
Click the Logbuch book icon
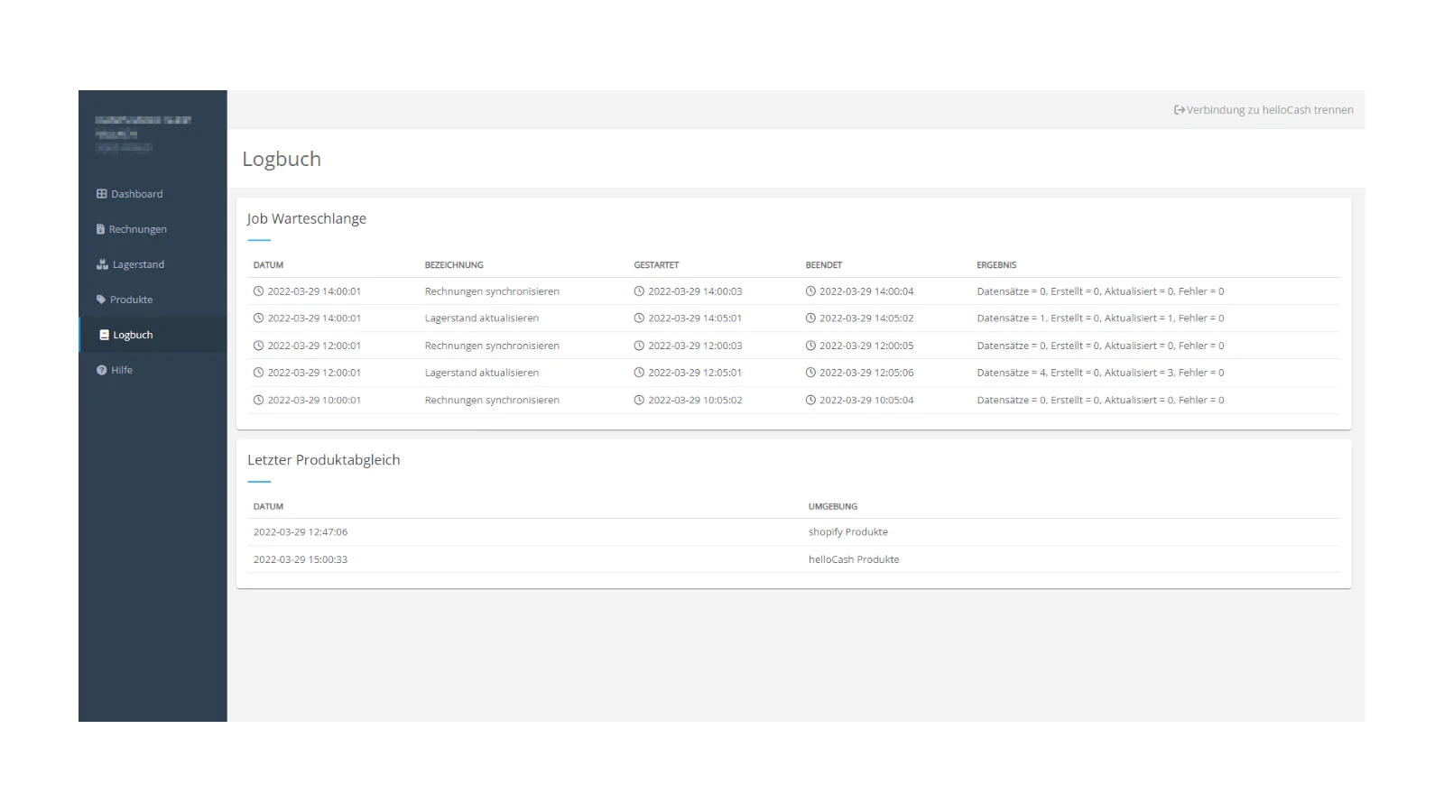[x=104, y=335]
